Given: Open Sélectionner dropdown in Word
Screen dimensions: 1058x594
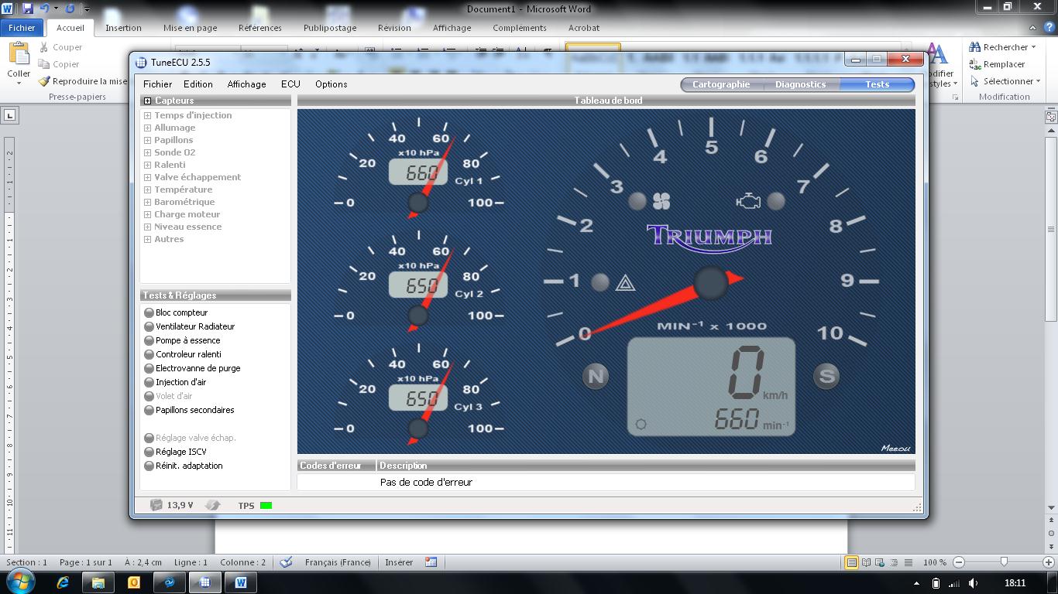Looking at the screenshot, I should point(1004,81).
